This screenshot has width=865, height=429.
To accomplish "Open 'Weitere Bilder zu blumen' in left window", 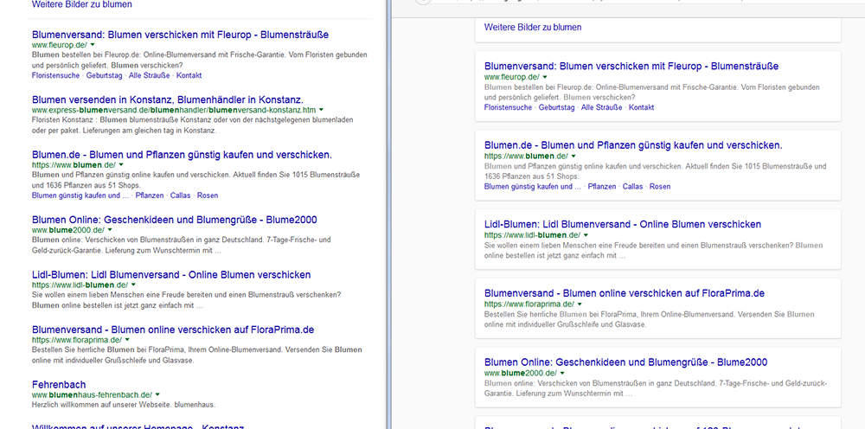I will tap(81, 4).
